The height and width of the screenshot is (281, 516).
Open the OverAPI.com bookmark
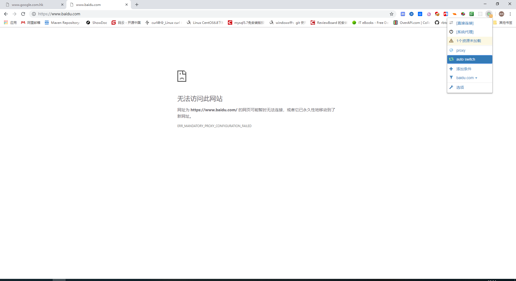coord(412,23)
